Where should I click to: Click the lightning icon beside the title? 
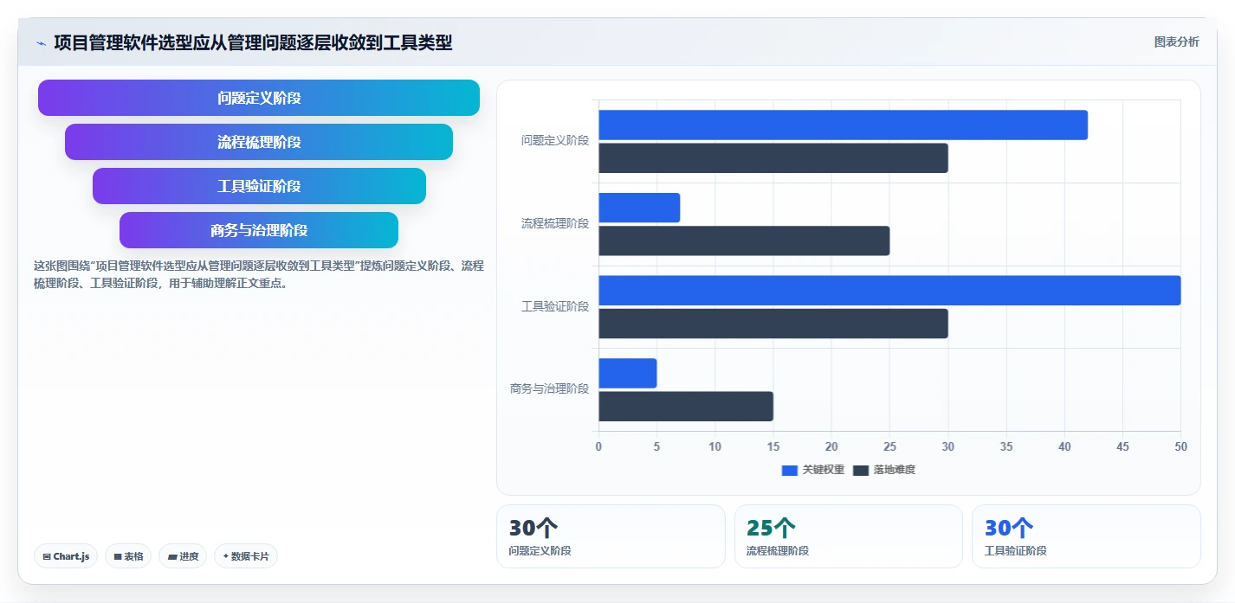[x=41, y=43]
